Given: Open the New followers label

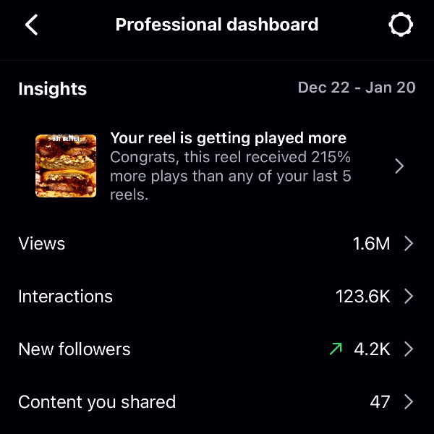Looking at the screenshot, I should (75, 349).
